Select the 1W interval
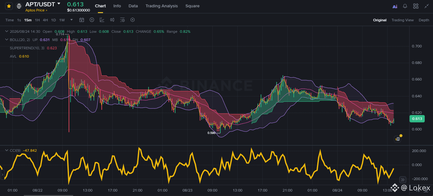 click(x=62, y=20)
